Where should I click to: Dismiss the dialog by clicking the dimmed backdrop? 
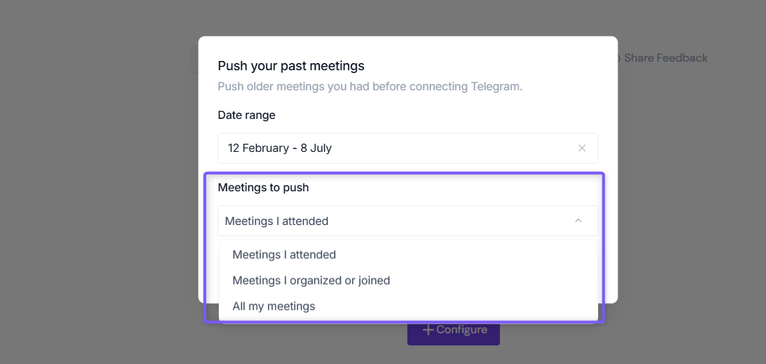coord(98,195)
